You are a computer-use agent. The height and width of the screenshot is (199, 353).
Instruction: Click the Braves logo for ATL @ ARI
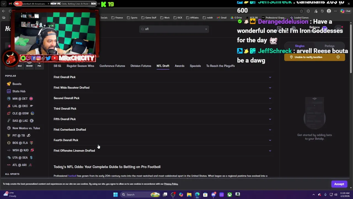[x=9, y=165]
